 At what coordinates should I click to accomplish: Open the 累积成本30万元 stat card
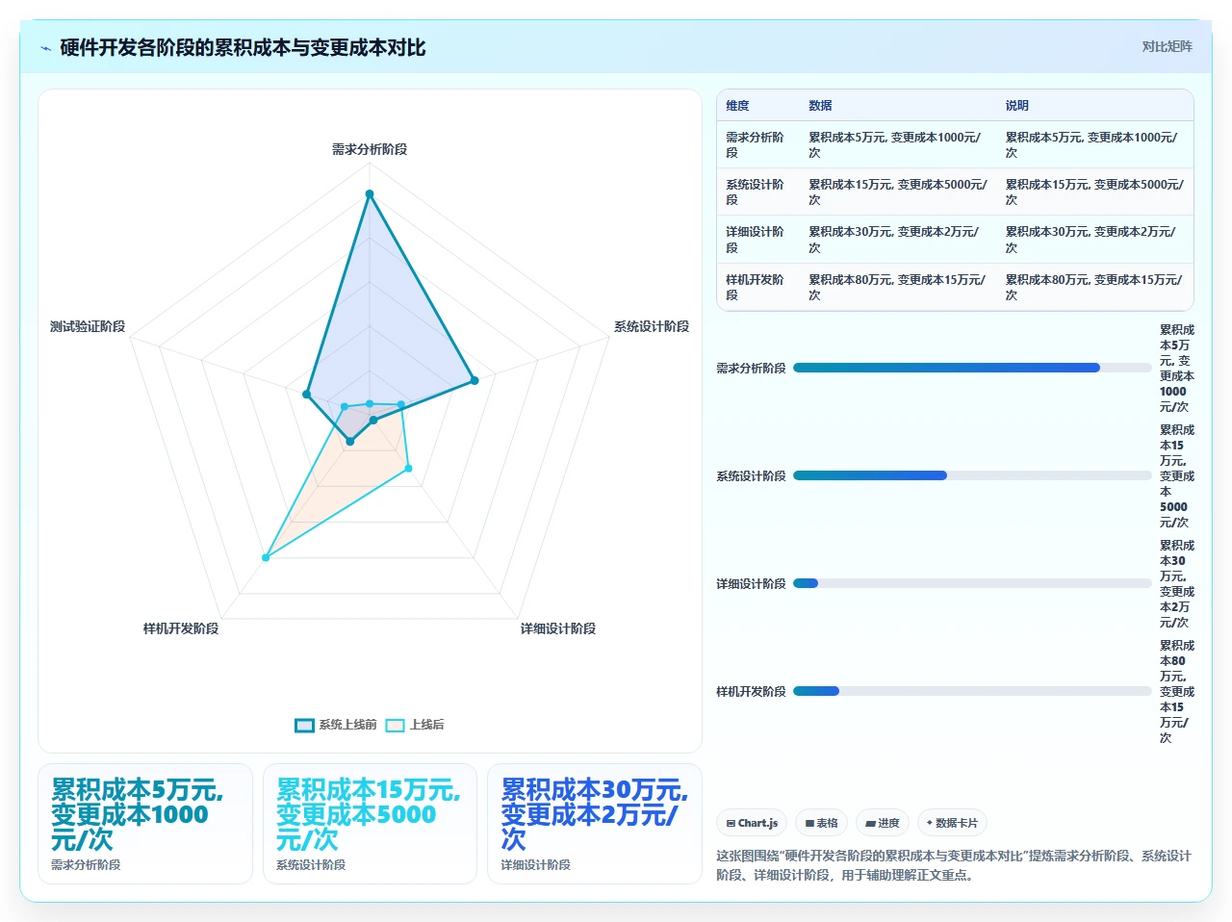(595, 824)
